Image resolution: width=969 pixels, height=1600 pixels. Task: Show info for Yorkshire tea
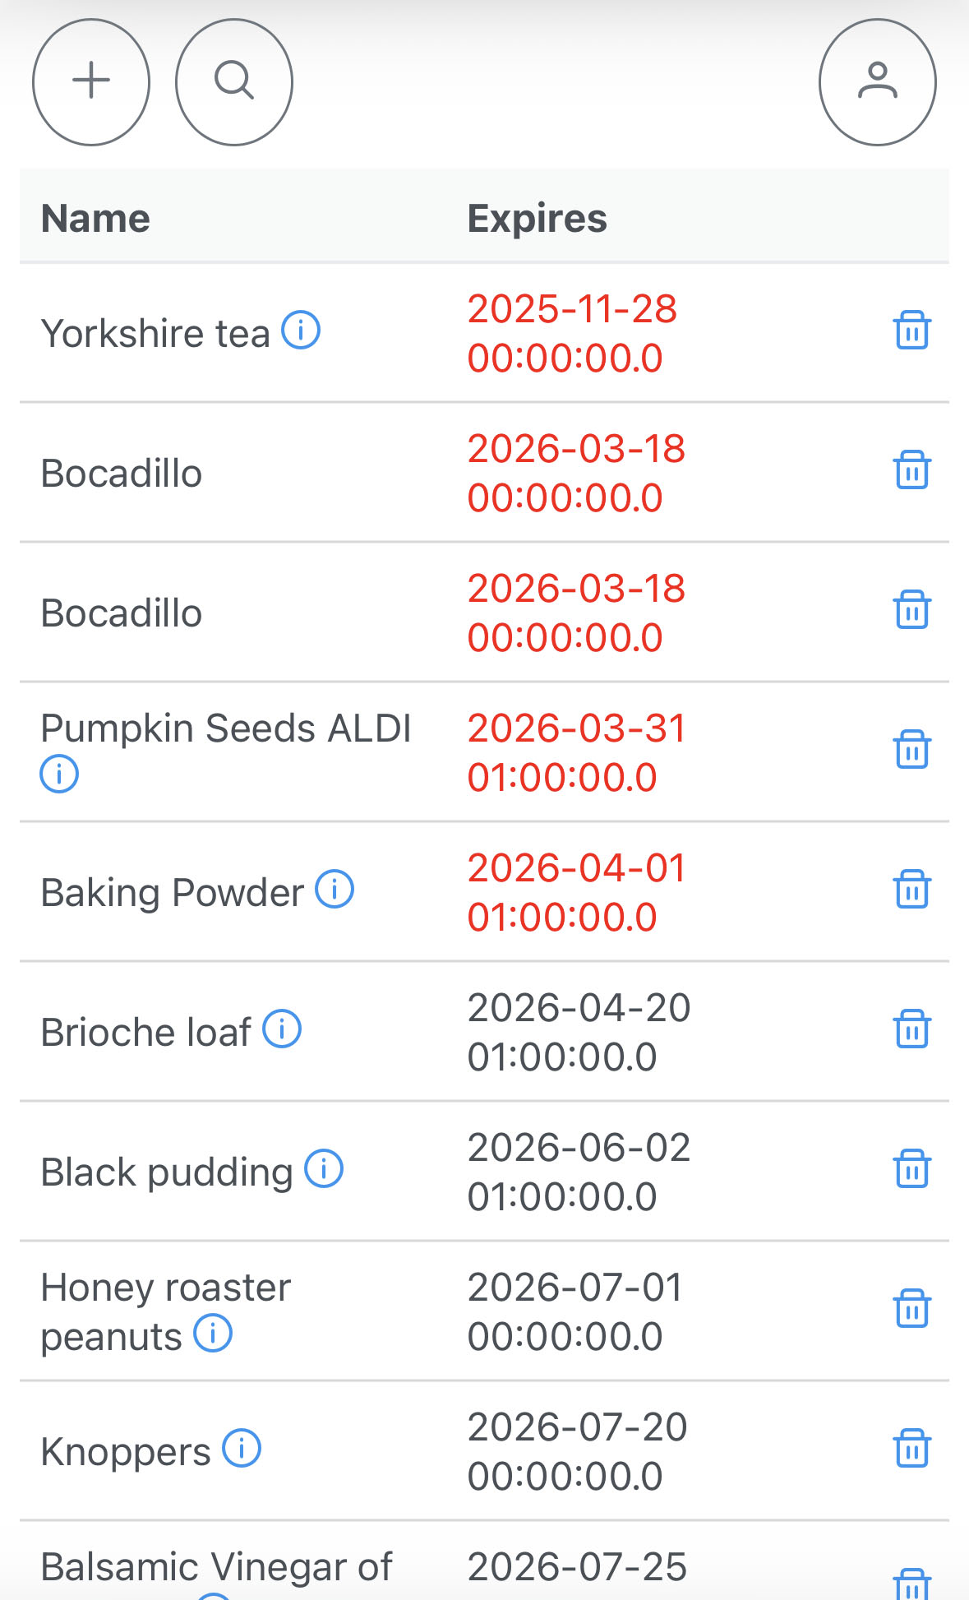pos(301,331)
